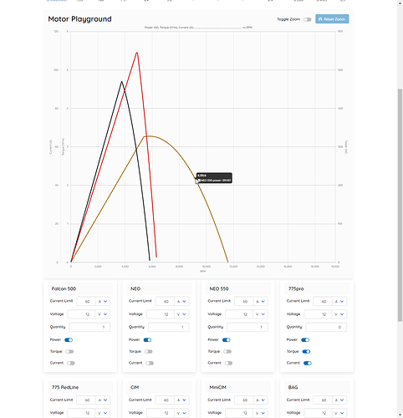Screen dimensions: 403x418
Task: Edit Falcon 500 Quantity field
Action: pos(89,327)
